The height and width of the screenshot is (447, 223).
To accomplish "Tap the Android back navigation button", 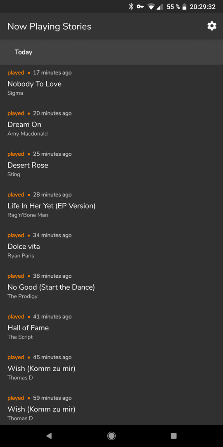I will (49, 435).
